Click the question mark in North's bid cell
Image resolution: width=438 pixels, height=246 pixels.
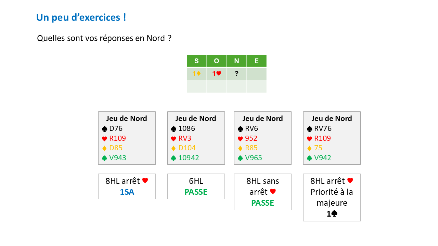click(236, 73)
